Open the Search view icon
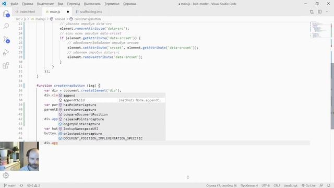This screenshot has height=188, width=334. click(6, 26)
